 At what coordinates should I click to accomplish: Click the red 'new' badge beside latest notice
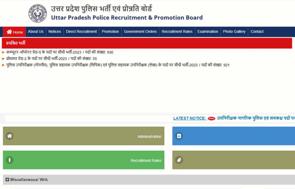click(x=212, y=118)
